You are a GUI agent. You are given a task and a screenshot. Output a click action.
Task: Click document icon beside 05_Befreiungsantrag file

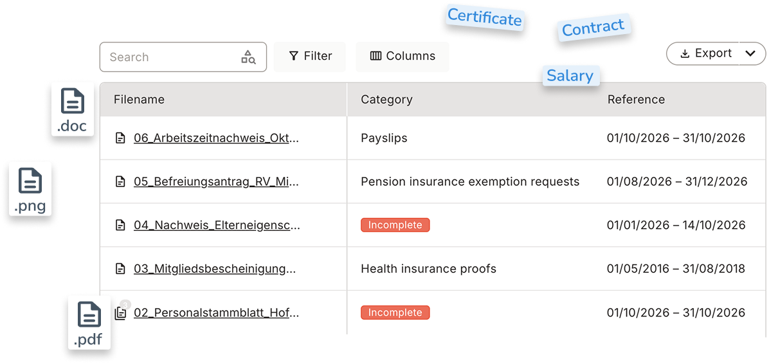pyautogui.click(x=120, y=182)
